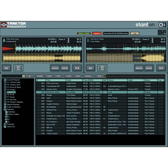Enable Relative mode on deck B
Image resolution: width=168 pixels, height=168 pixels.
pos(149,68)
